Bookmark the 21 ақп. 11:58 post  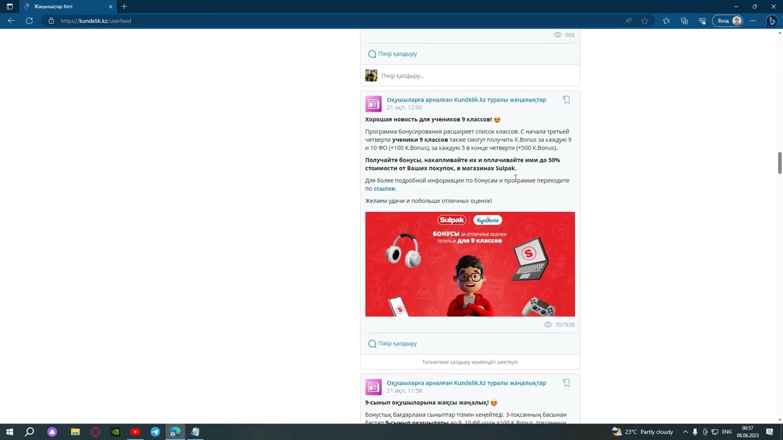pyautogui.click(x=566, y=383)
